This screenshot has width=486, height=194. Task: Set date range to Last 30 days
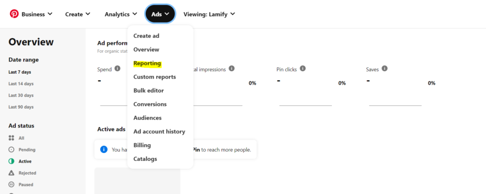[21, 95]
